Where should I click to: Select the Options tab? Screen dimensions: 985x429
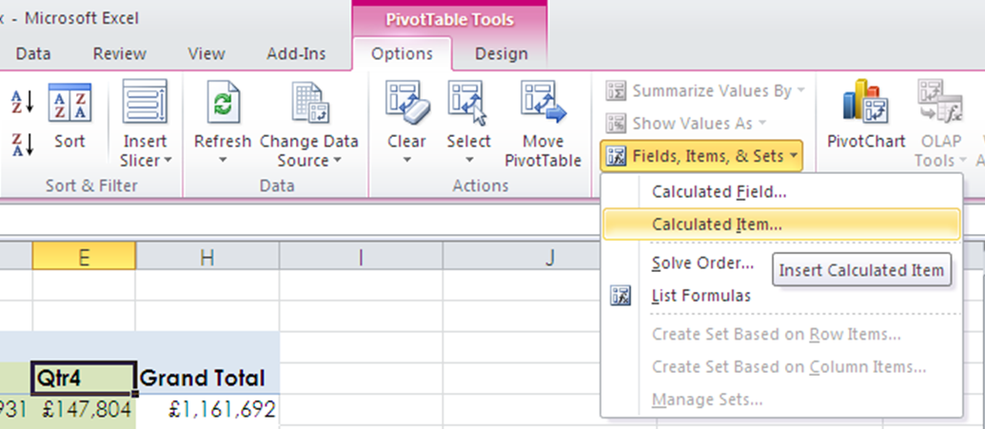[402, 54]
